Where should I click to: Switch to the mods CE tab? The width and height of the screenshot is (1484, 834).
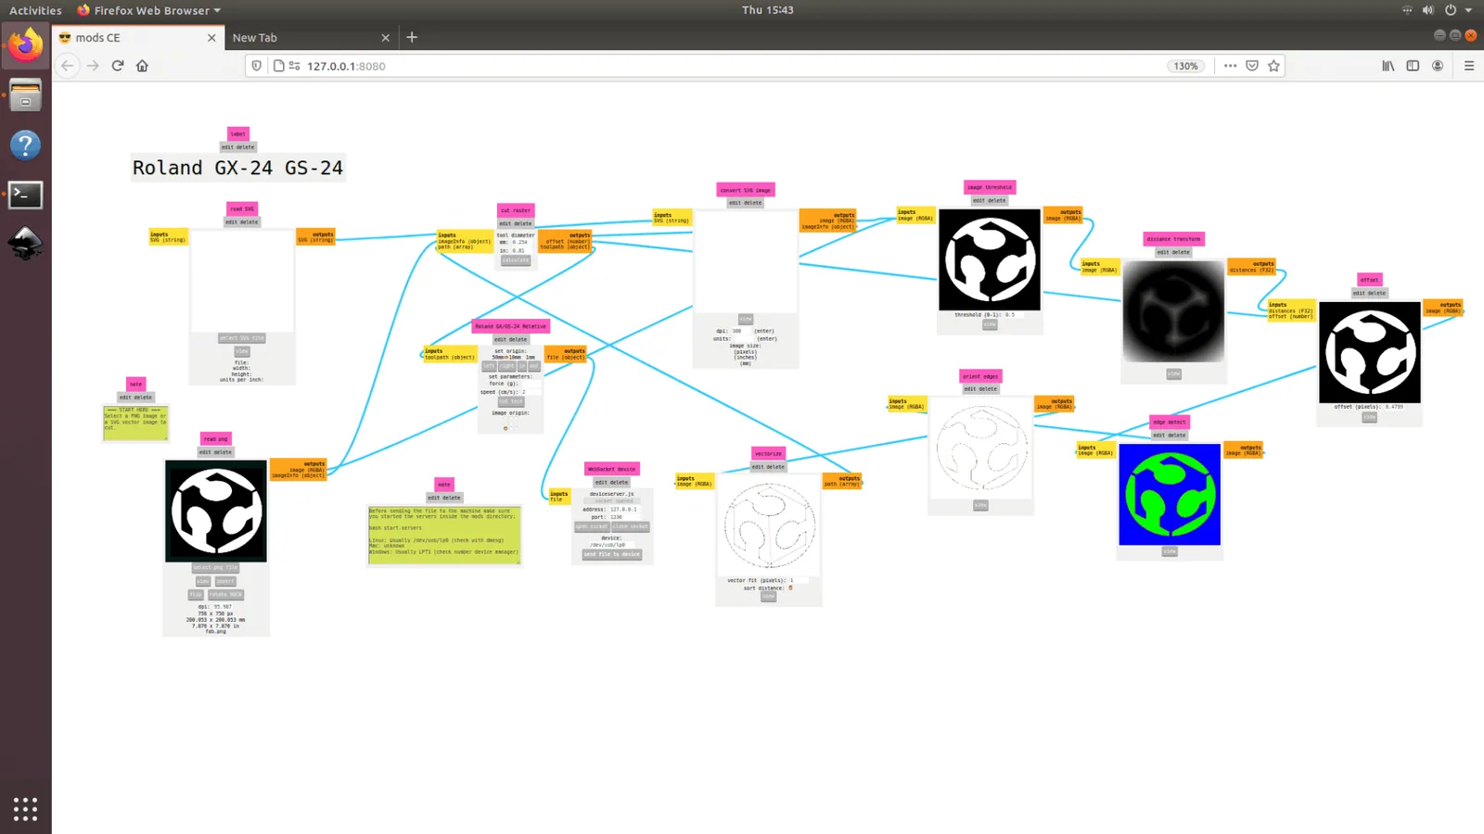pos(137,38)
